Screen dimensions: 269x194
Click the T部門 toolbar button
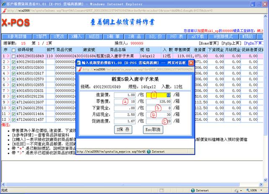pos(41,36)
